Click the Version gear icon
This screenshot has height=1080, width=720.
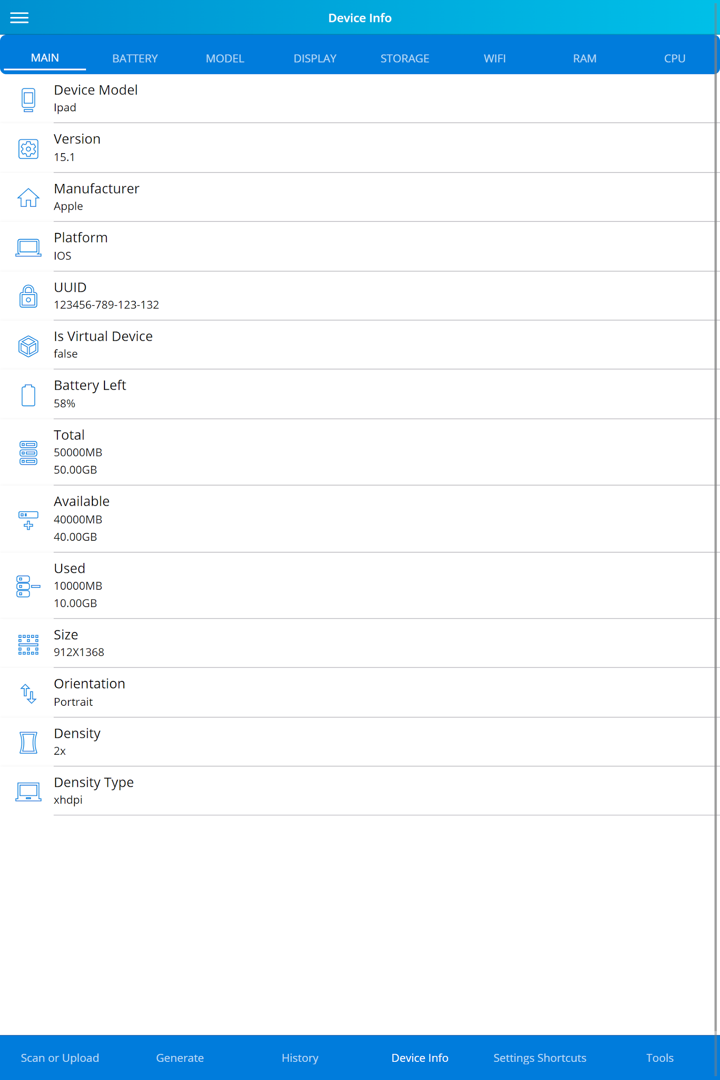click(x=28, y=149)
